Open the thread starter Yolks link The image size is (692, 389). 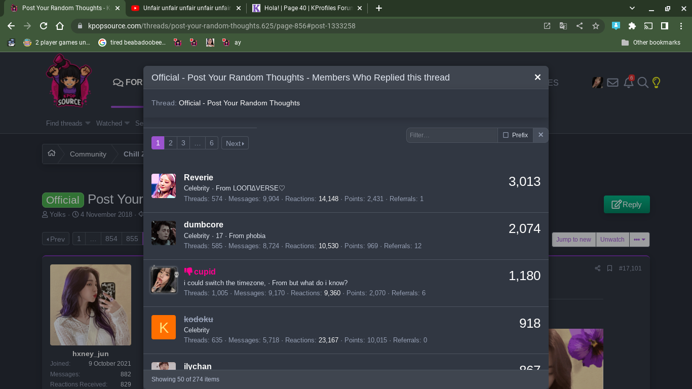(x=58, y=214)
